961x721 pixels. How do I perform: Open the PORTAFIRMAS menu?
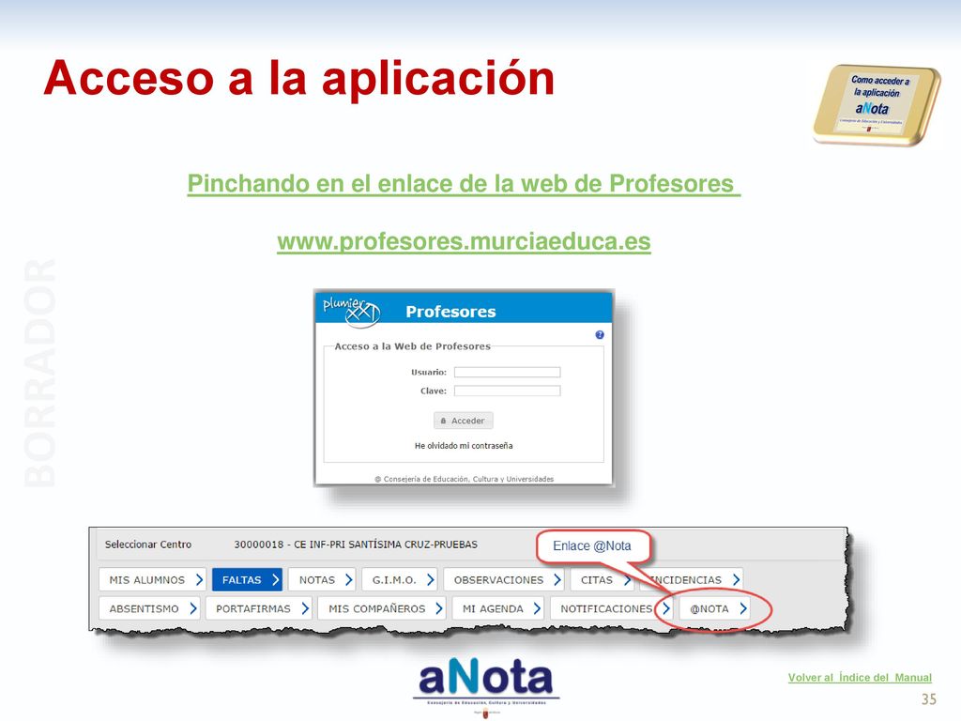[259, 608]
